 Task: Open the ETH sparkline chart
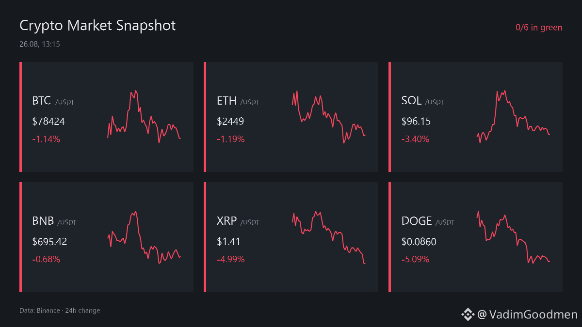click(x=329, y=116)
